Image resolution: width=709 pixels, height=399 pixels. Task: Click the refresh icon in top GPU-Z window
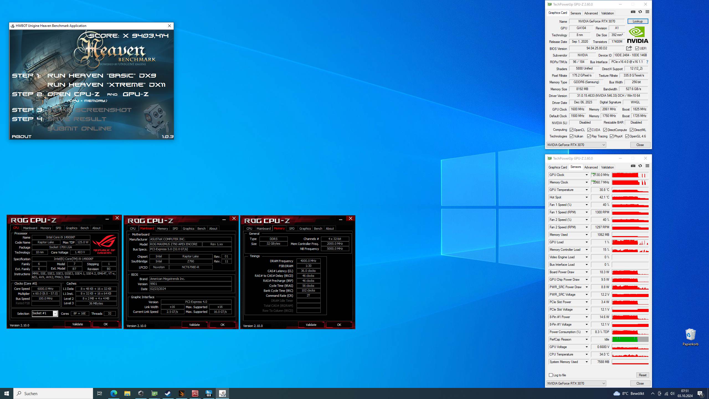point(640,12)
